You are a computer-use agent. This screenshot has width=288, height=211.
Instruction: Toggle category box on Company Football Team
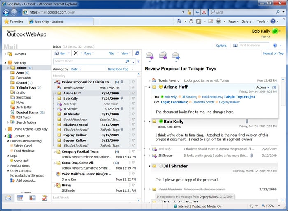(130, 151)
